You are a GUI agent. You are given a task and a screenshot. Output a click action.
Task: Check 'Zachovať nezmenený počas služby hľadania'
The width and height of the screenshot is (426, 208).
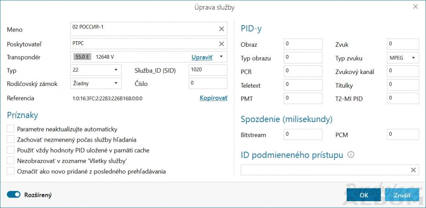click(x=11, y=140)
